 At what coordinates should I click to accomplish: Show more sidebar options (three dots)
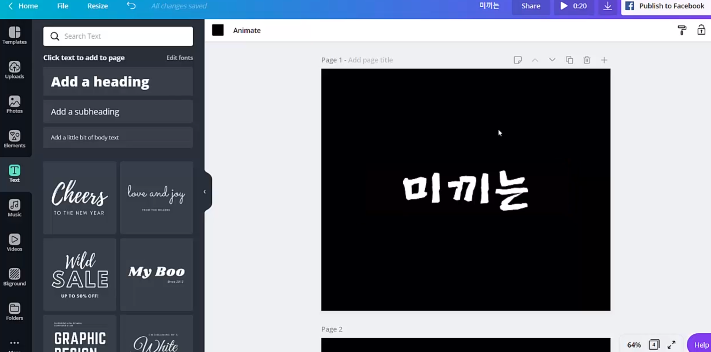(15, 344)
